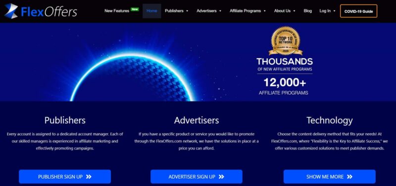Screen dimensions: 396x186
Task: Expand the About Us dropdown arrow
Action: (x=294, y=11)
